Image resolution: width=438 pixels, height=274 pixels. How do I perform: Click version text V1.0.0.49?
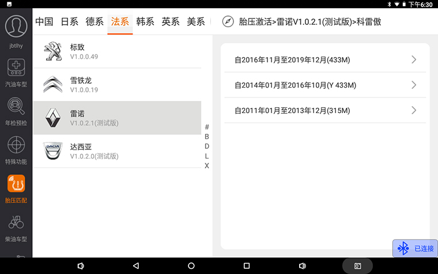[84, 57]
